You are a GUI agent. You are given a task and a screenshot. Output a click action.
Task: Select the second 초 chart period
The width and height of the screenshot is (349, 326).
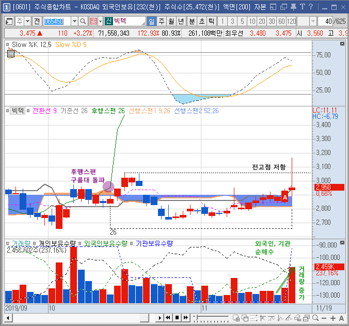click(x=201, y=22)
